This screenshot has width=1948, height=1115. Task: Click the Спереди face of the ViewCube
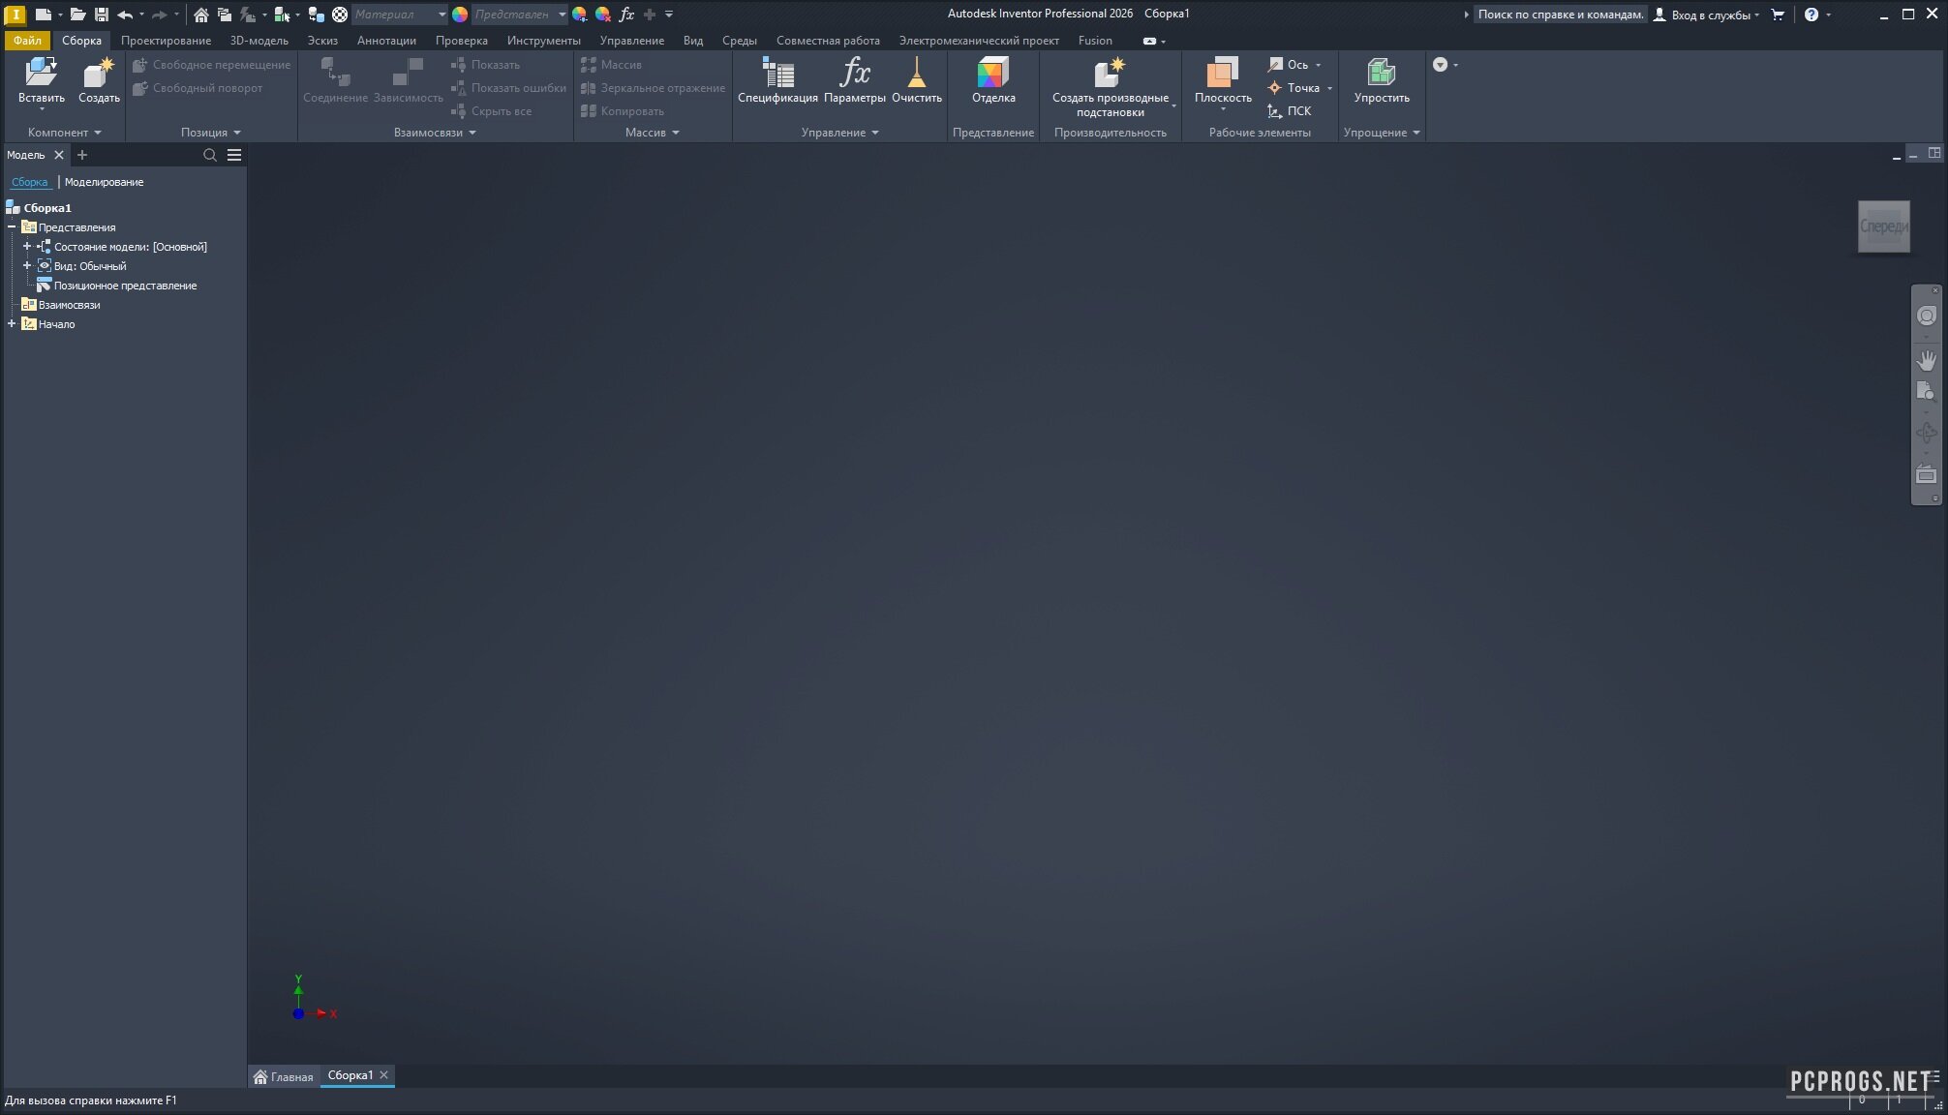click(1882, 226)
